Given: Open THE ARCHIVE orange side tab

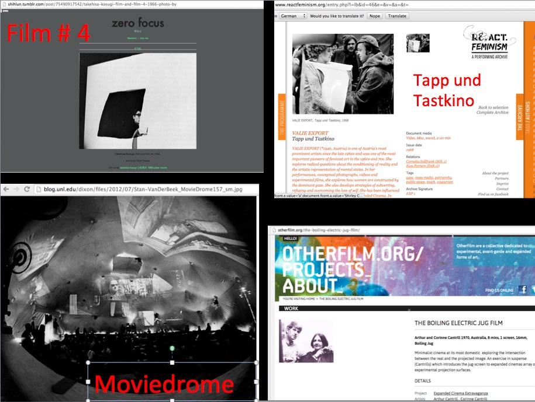Looking at the screenshot, I should 520,117.
